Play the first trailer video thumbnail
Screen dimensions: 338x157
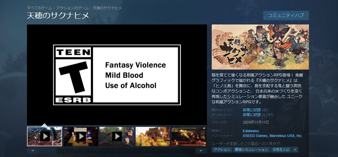[x=45, y=136]
